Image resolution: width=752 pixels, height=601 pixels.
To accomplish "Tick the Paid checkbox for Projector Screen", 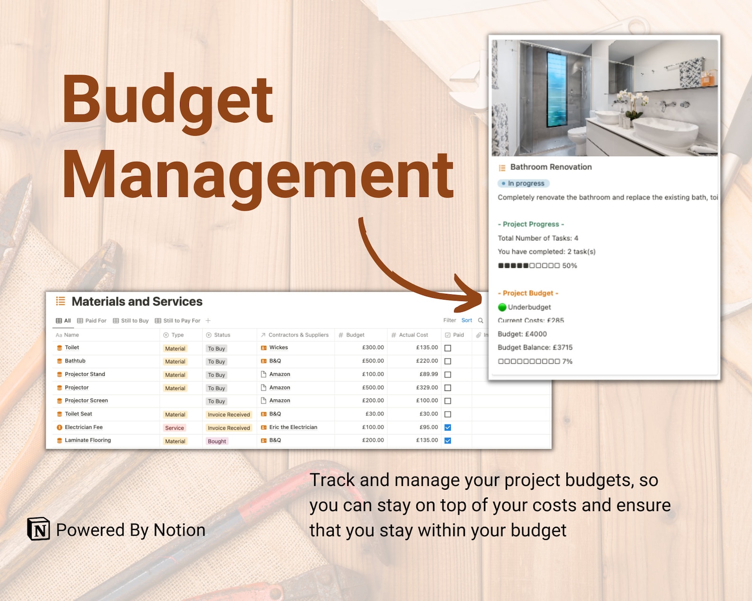I will coord(448,401).
